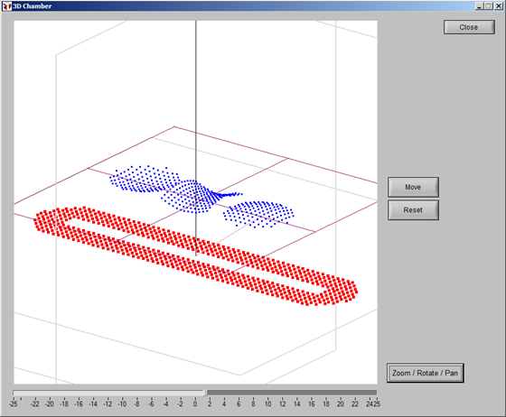Click the Reset button

click(x=413, y=209)
